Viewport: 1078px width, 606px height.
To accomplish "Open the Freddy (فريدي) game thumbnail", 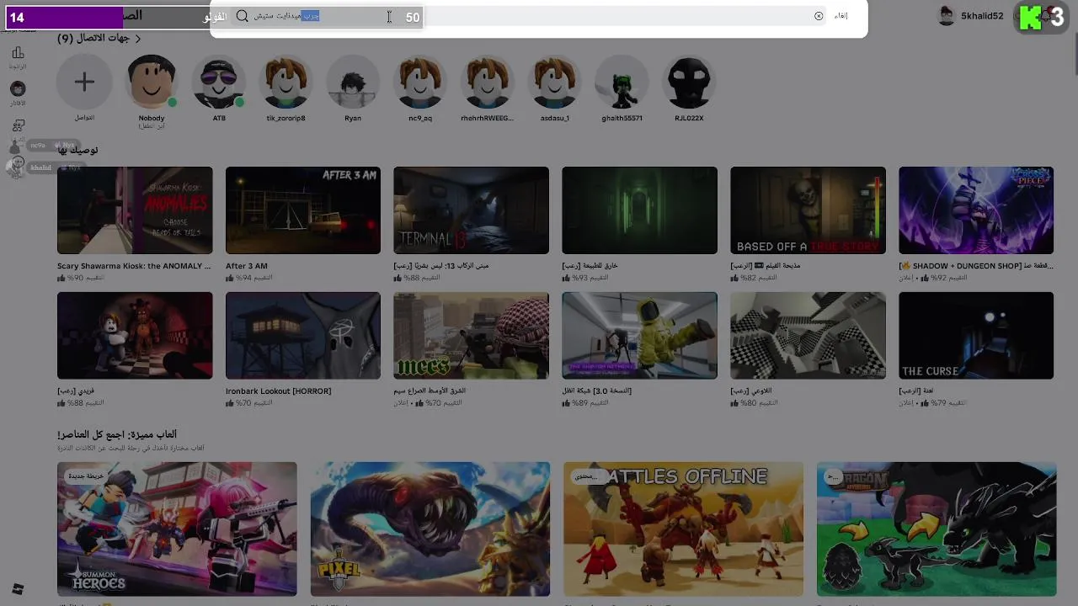I will pyautogui.click(x=135, y=336).
